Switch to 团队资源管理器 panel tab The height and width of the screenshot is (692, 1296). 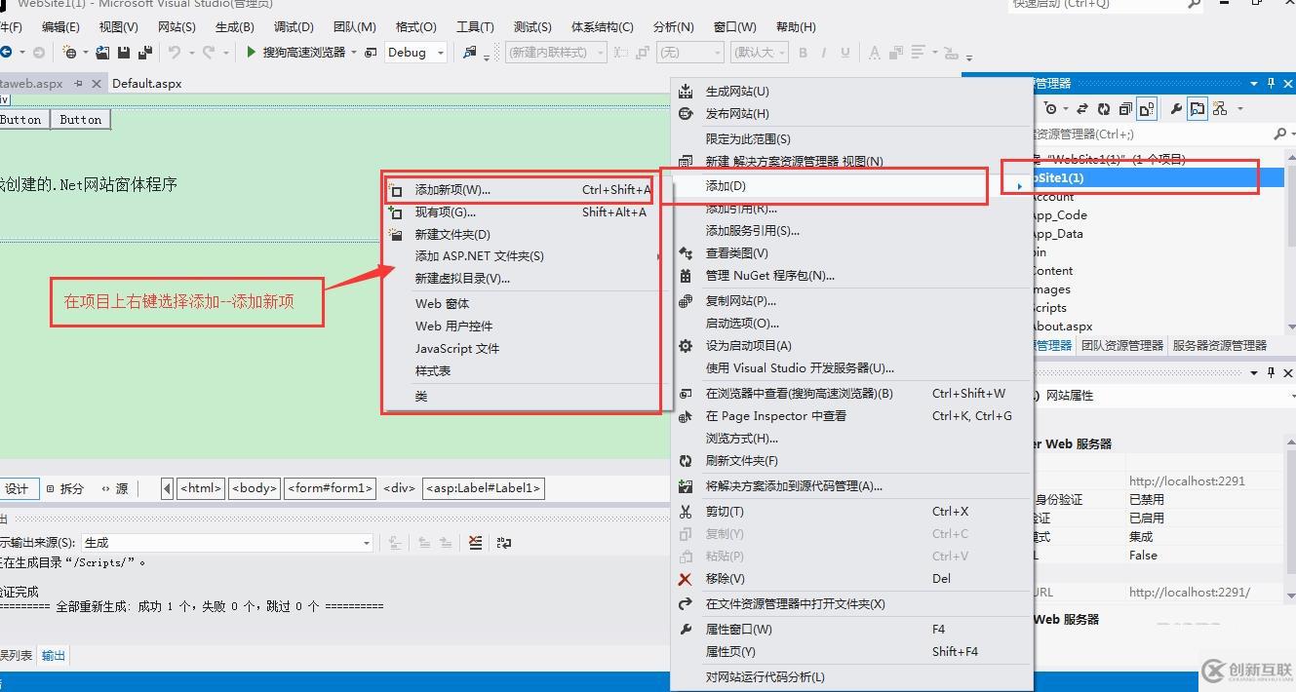1122,345
